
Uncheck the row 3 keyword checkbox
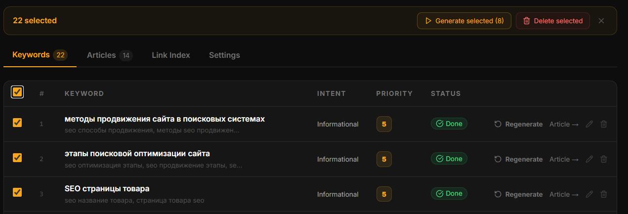click(x=17, y=192)
